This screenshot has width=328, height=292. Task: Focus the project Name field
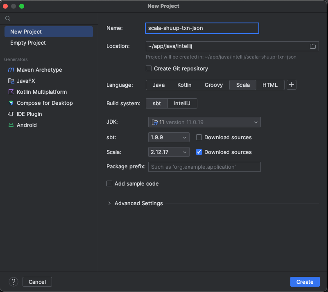(x=202, y=28)
